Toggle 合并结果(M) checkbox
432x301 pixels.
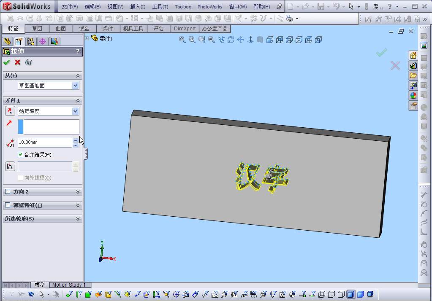[x=20, y=155]
